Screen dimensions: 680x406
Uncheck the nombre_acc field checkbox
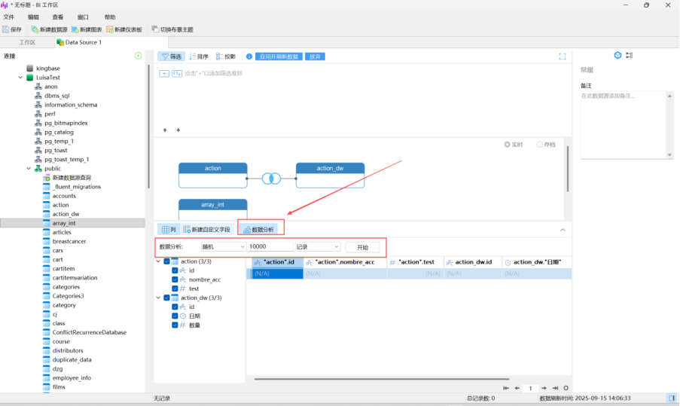tap(175, 279)
